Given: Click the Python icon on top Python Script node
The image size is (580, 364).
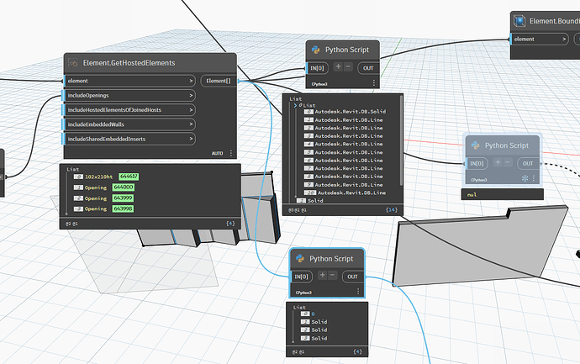Looking at the screenshot, I should click(x=315, y=50).
